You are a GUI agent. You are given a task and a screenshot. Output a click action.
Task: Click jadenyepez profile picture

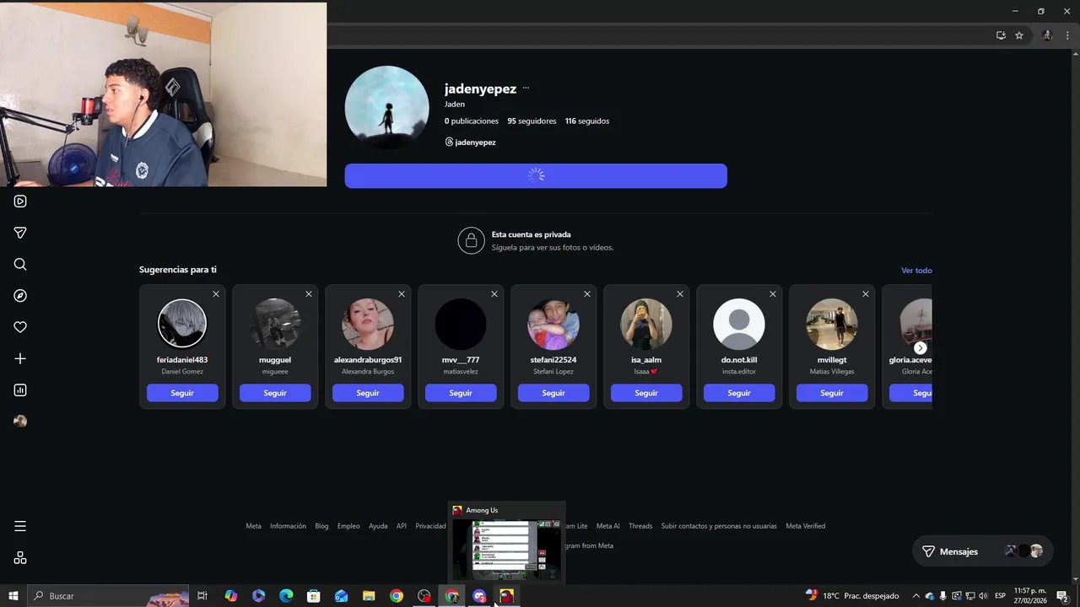(386, 108)
